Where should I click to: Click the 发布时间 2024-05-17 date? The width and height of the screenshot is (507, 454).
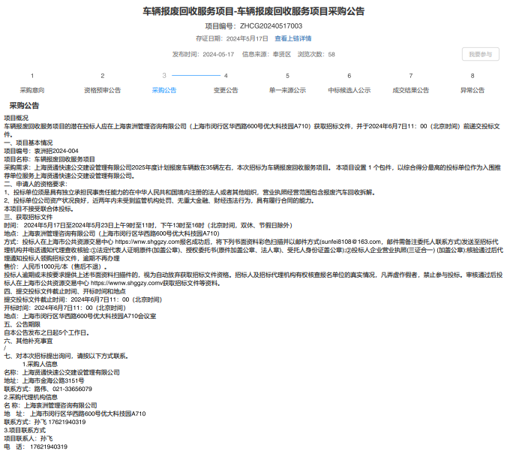pos(203,55)
